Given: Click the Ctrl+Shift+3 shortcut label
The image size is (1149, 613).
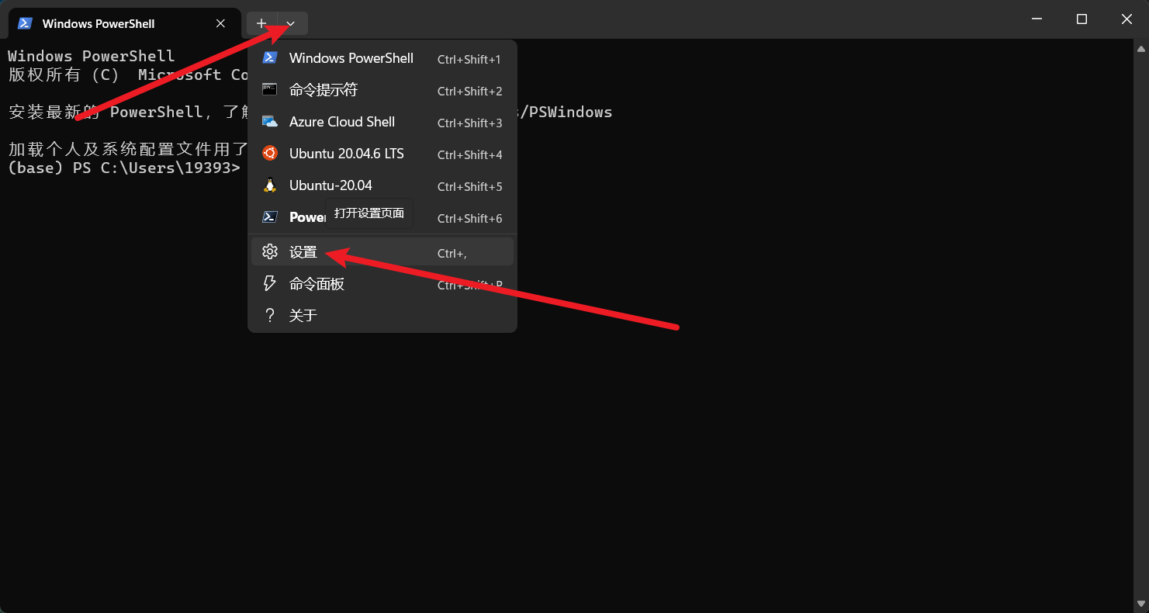Looking at the screenshot, I should tap(469, 123).
